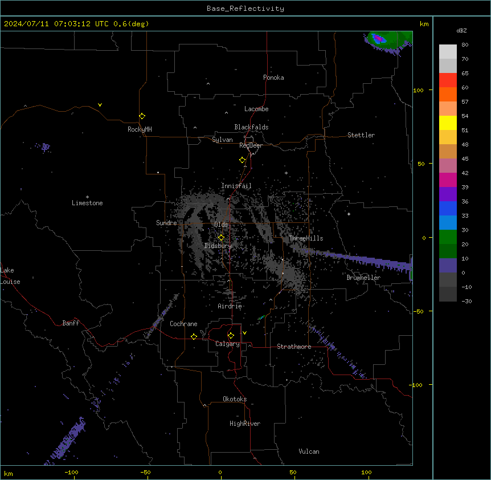
Task: Click the green storm cell in top-right corner
Action: (x=388, y=40)
